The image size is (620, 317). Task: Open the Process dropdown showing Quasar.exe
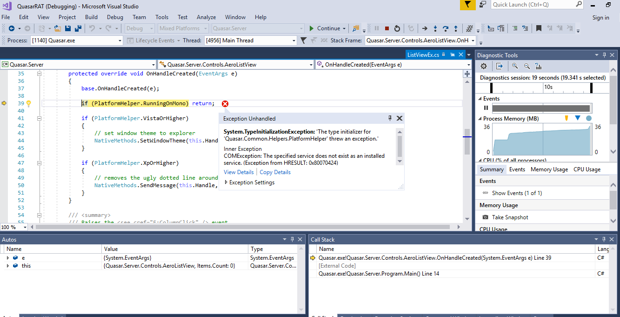[x=120, y=40]
